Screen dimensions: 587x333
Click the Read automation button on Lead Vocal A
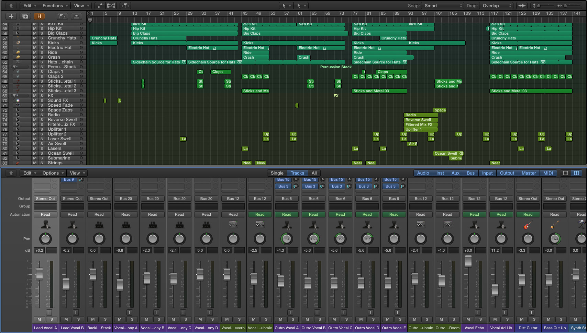coord(45,214)
